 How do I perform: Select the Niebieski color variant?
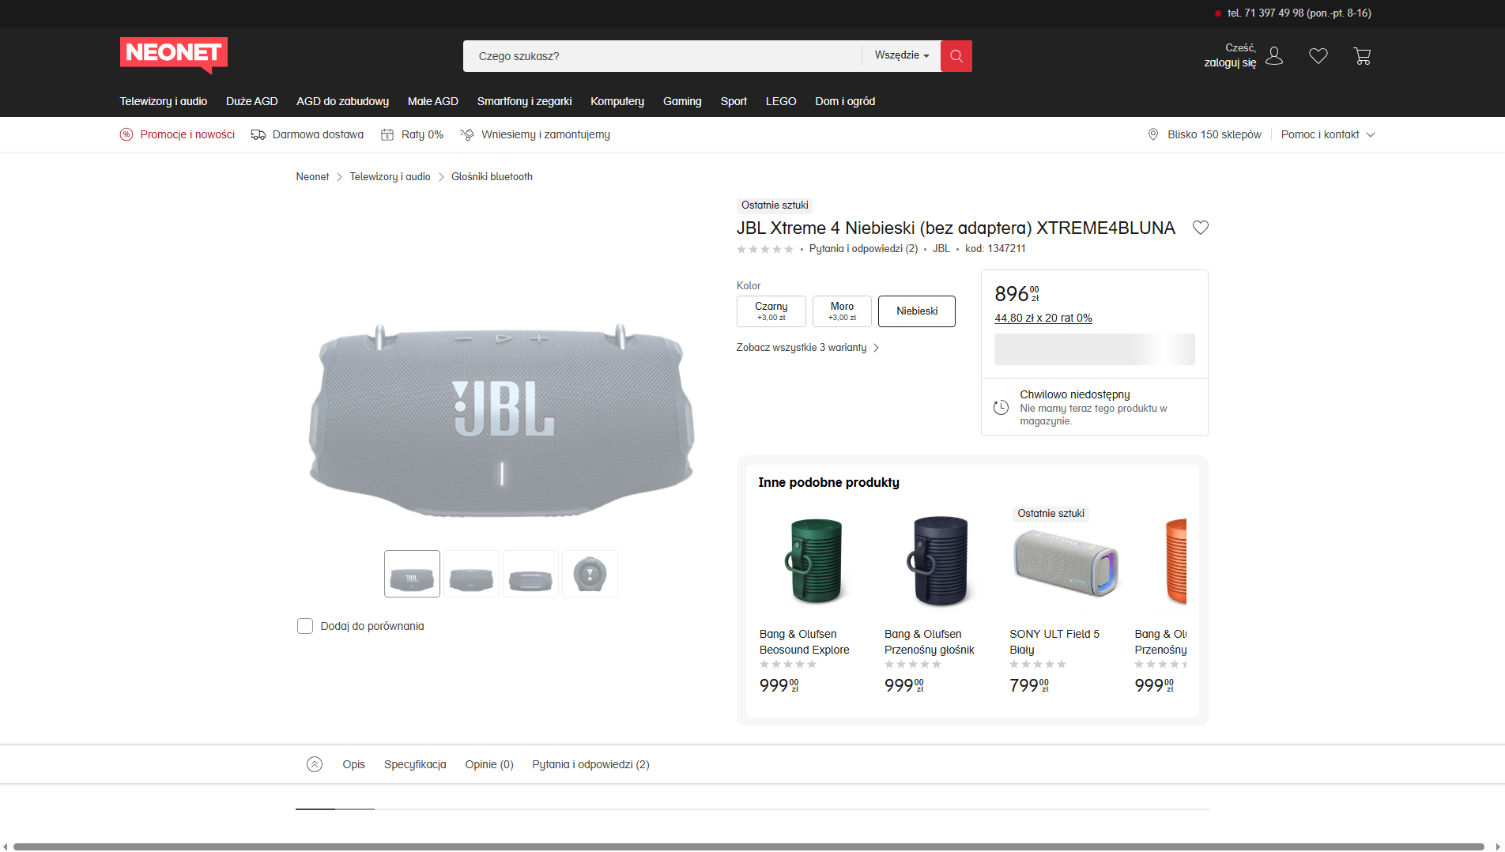(x=917, y=311)
